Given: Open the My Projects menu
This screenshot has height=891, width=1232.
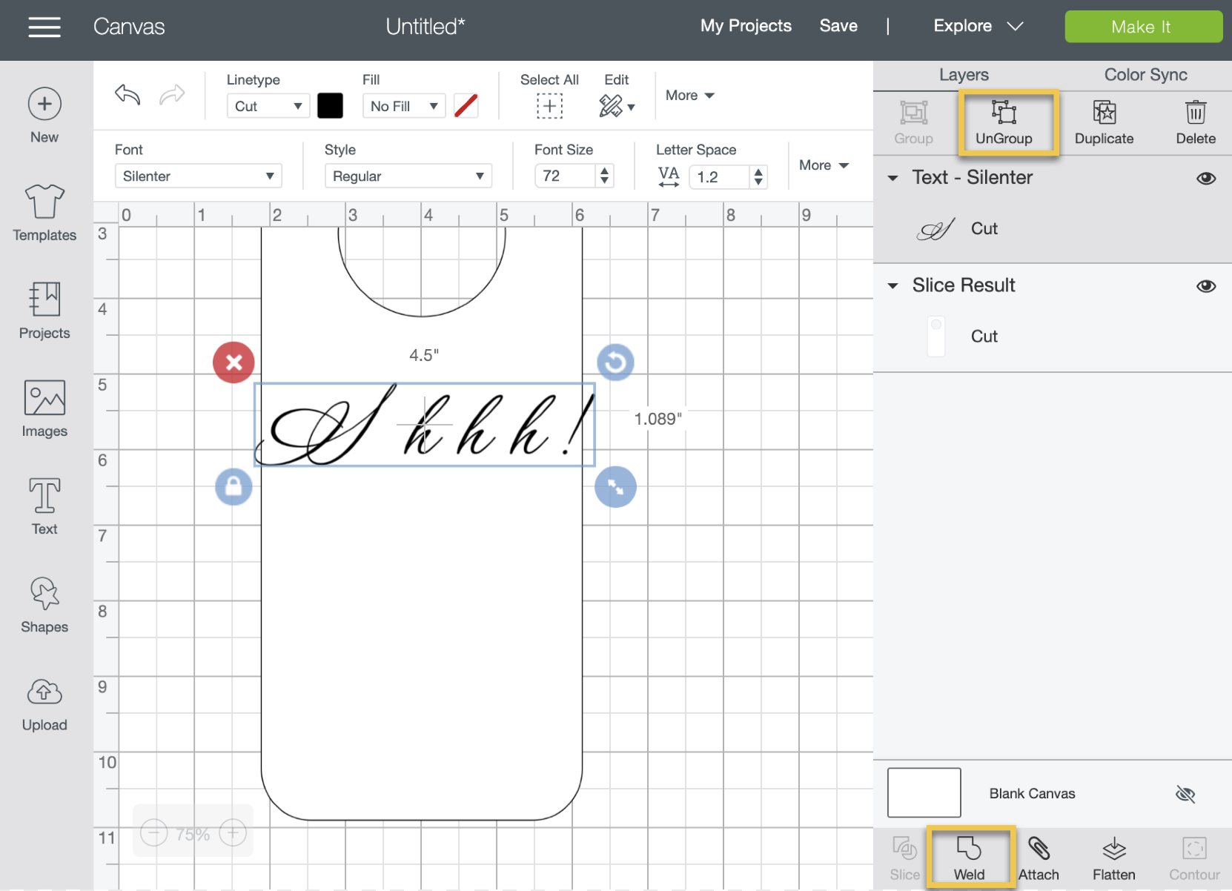Looking at the screenshot, I should pyautogui.click(x=746, y=26).
